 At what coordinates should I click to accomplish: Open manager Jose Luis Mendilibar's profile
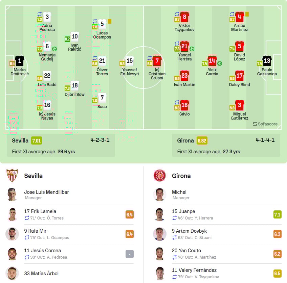pyautogui.click(x=46, y=192)
